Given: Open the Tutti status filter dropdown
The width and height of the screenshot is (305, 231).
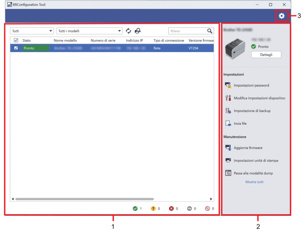Looking at the screenshot, I should click(32, 31).
